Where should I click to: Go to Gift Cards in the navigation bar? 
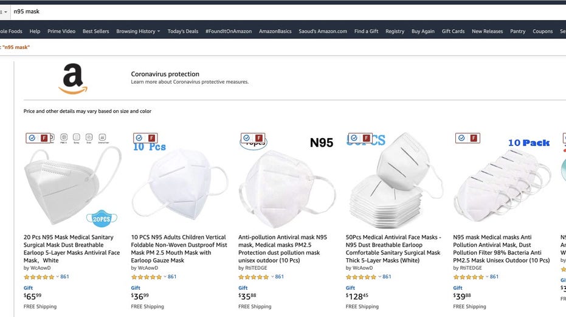(453, 32)
